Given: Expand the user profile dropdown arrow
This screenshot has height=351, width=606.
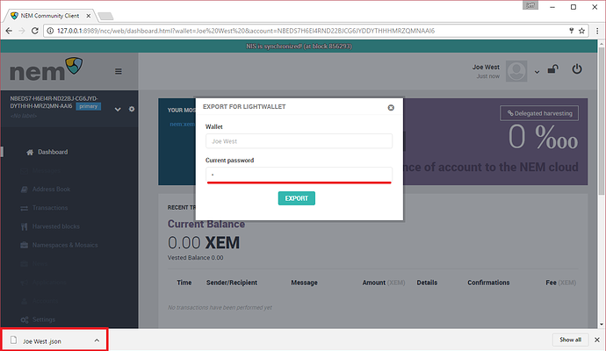Looking at the screenshot, I should [537, 72].
